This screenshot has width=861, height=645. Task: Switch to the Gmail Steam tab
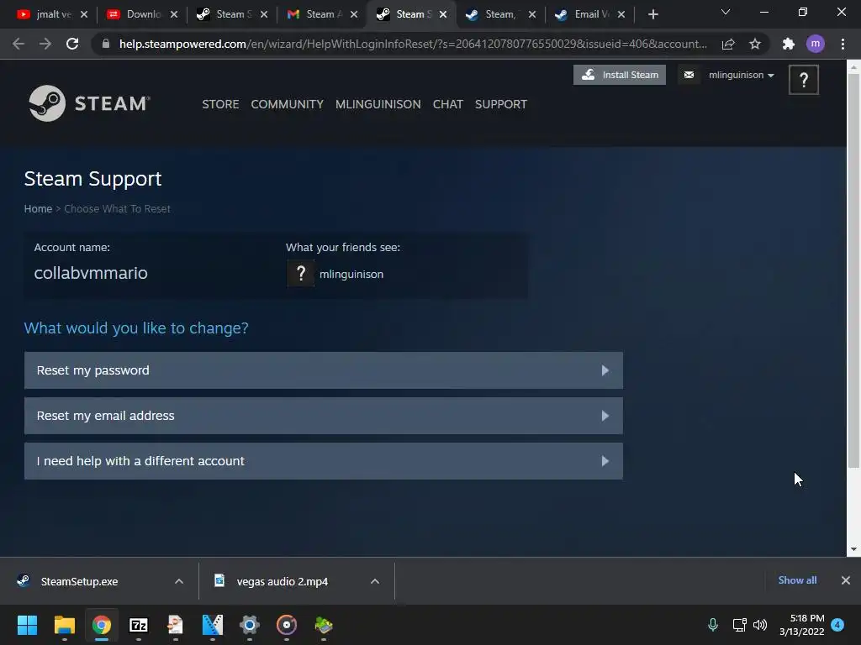pos(316,14)
